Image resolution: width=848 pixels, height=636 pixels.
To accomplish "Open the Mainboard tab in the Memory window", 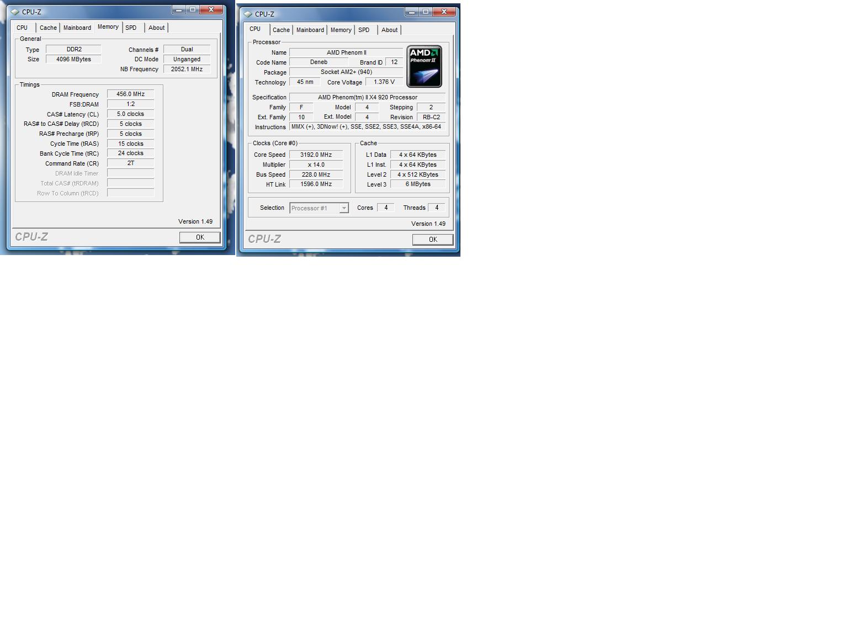I will tap(77, 28).
